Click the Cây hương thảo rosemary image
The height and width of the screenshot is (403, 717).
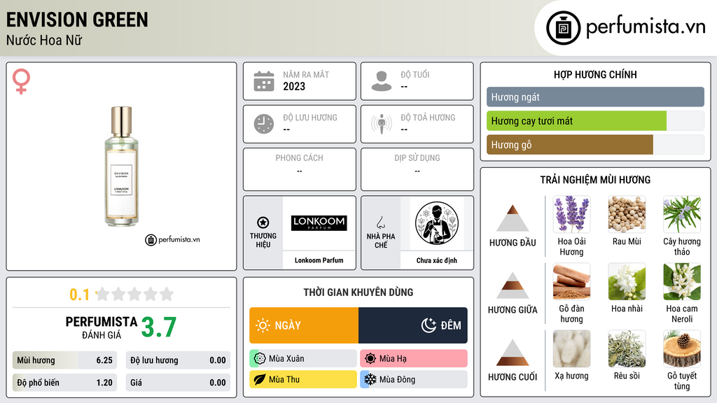(x=682, y=214)
